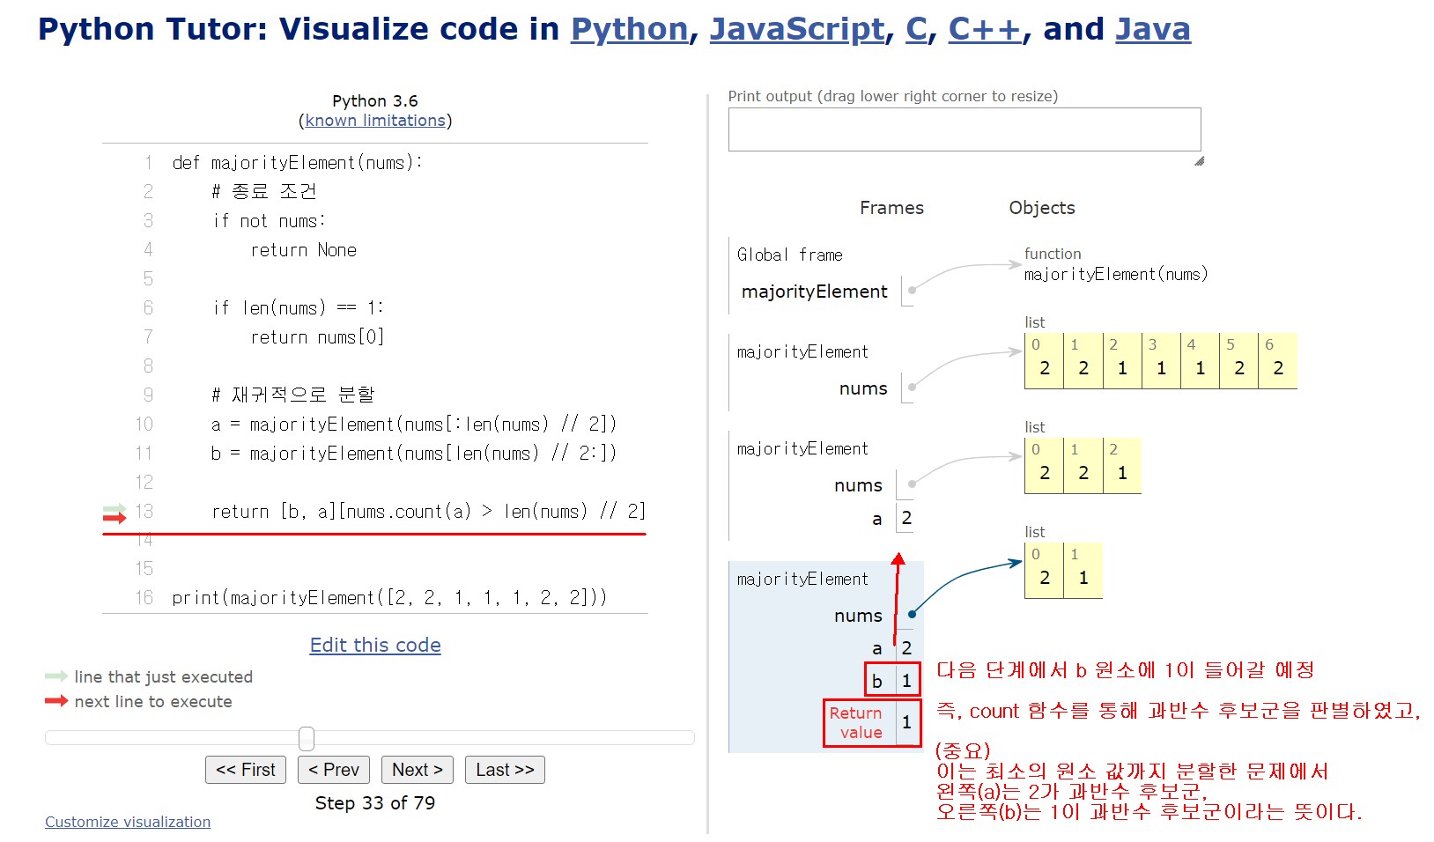Click line 7 return nums[0]
The width and height of the screenshot is (1434, 842).
point(317,337)
